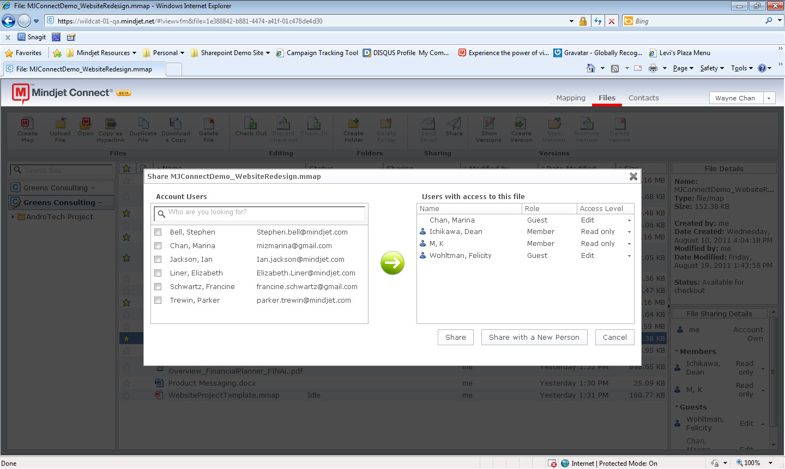Screen dimensions: 785x469
Task: Click the Show Versions toolbar icon
Action: pyautogui.click(x=489, y=130)
